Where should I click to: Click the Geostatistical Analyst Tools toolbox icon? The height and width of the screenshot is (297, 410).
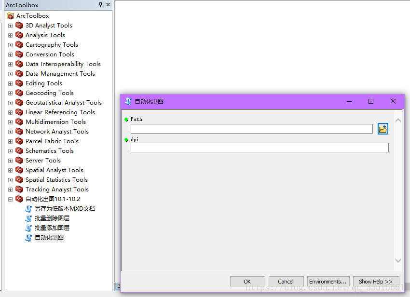click(19, 103)
